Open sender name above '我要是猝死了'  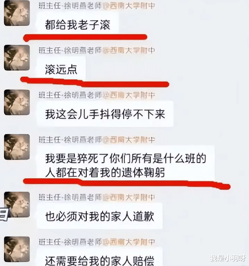(x=97, y=140)
